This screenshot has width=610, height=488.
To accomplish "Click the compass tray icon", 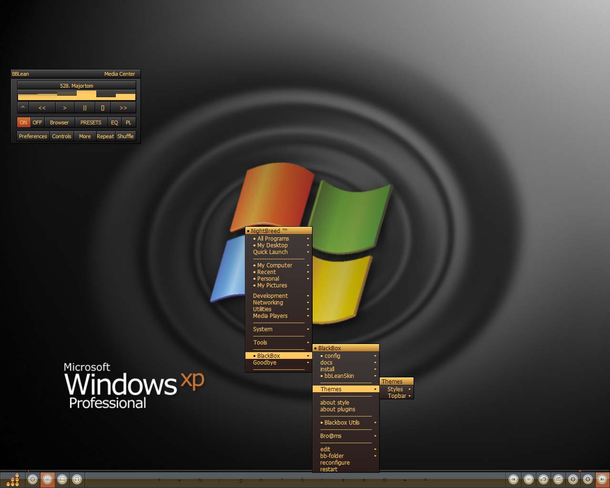I will coord(573,479).
